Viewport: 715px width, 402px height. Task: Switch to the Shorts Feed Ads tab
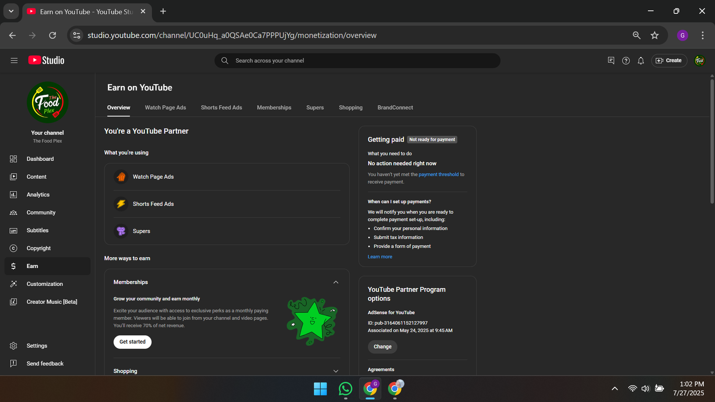coord(221,108)
